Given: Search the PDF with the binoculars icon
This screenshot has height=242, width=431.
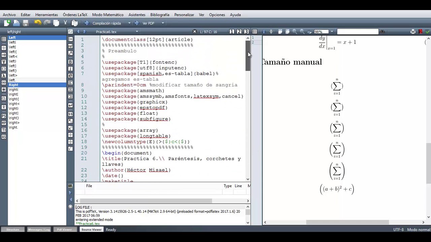Looking at the screenshot, I should point(382,32).
